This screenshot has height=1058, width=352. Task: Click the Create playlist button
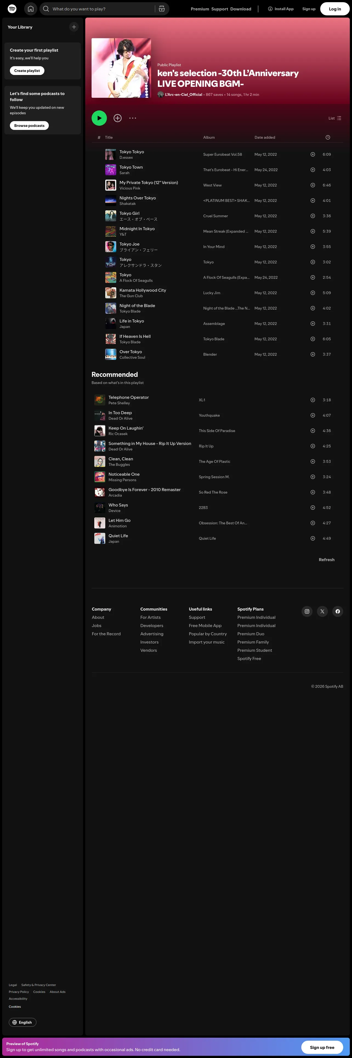tap(27, 71)
